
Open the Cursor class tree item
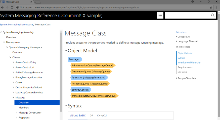[x=19, y=83]
